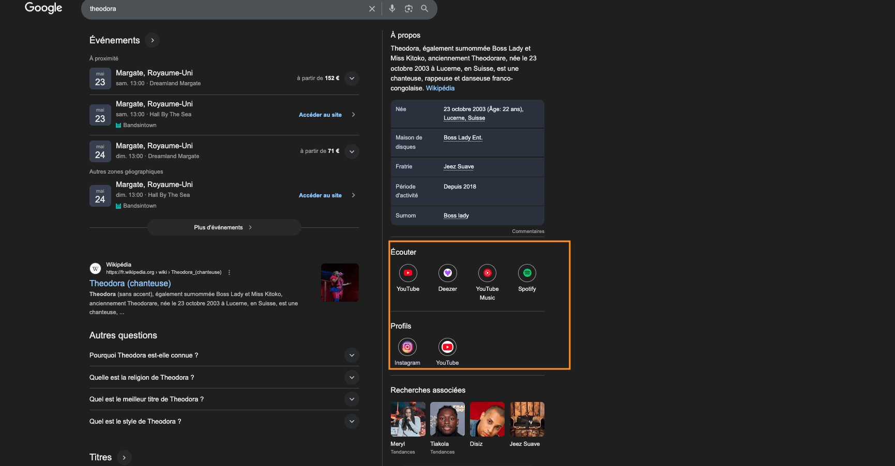Viewport: 895px width, 466px height.
Task: Open Accéder au site for May 23 Hall By The Sea
Action: click(x=320, y=115)
